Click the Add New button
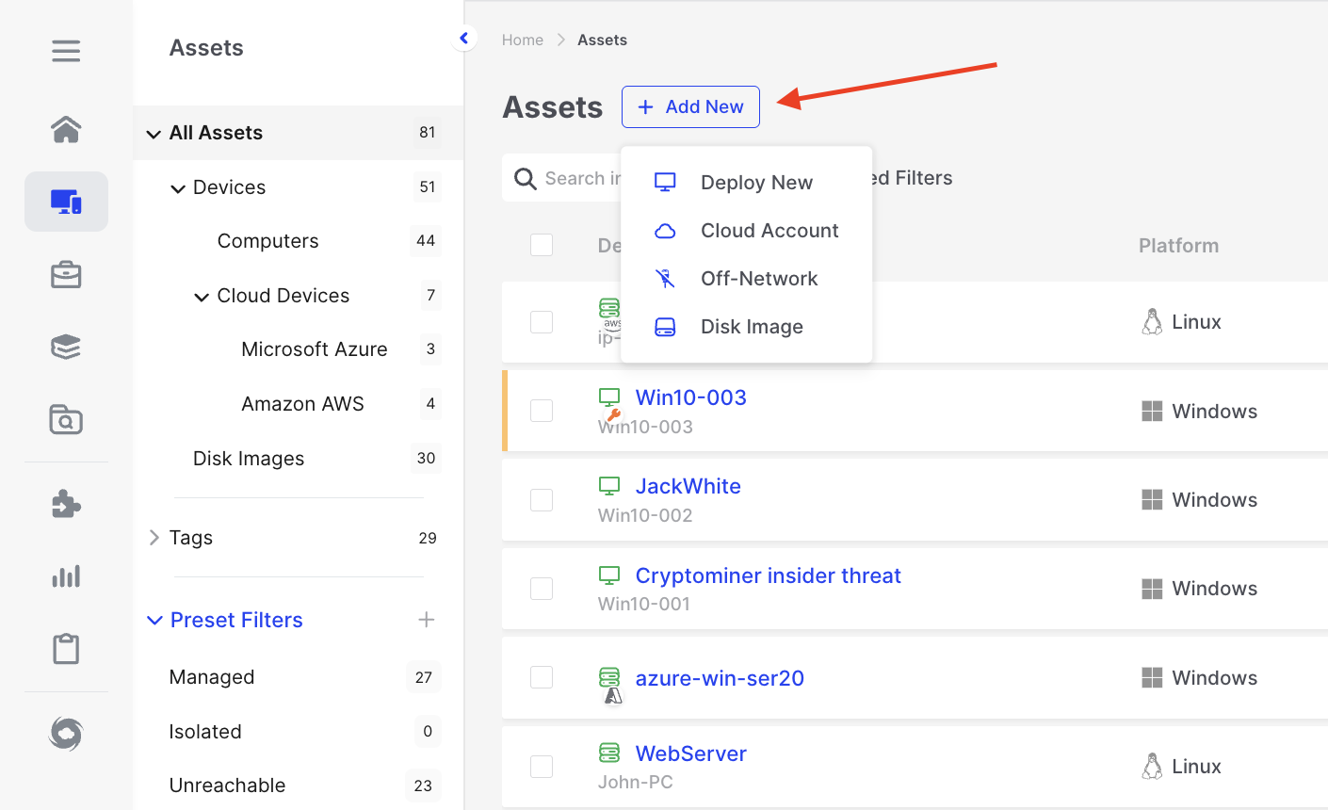Screen dimensions: 1328x810 pyautogui.click(x=690, y=107)
